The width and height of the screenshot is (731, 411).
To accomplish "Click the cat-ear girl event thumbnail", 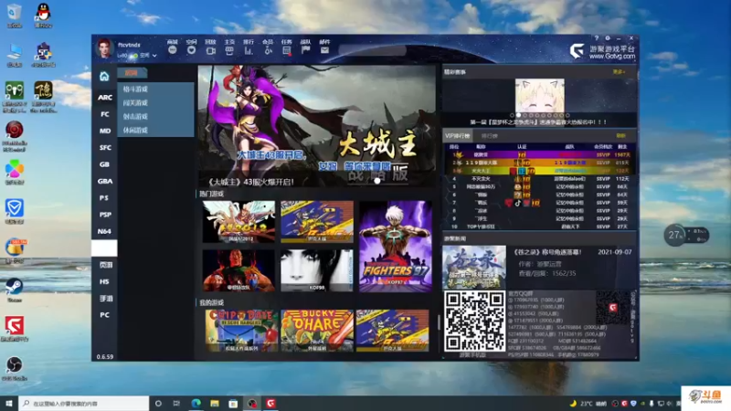I will tap(539, 96).
